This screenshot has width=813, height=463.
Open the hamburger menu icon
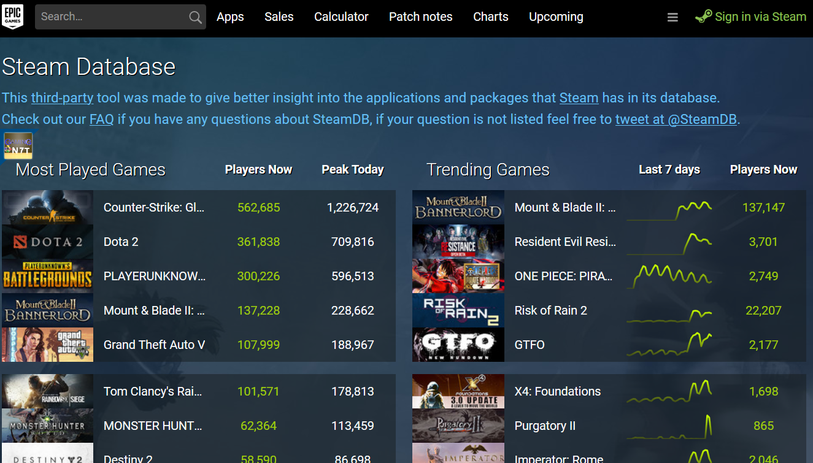[x=672, y=17]
